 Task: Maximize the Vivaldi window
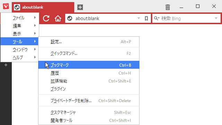pyautogui.click(x=198, y=6)
